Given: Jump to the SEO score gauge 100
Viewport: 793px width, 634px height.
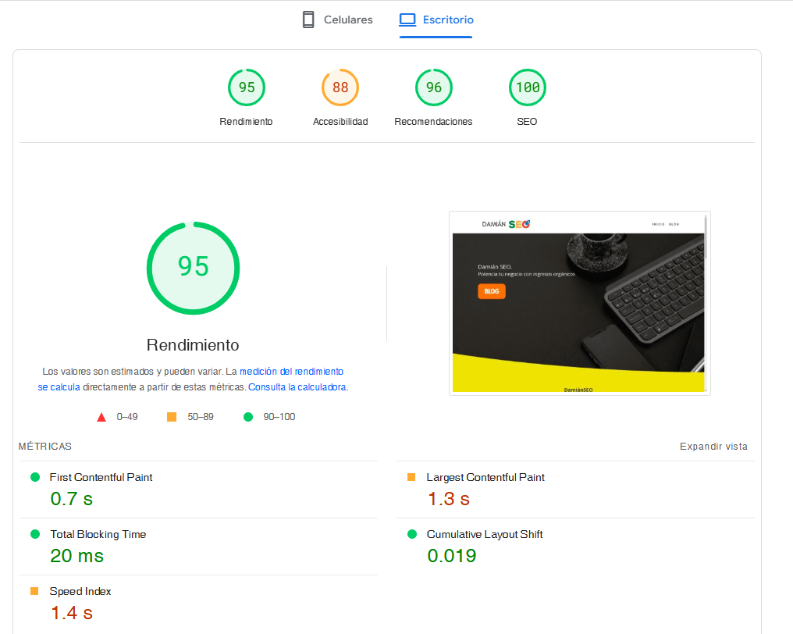Looking at the screenshot, I should tap(527, 87).
